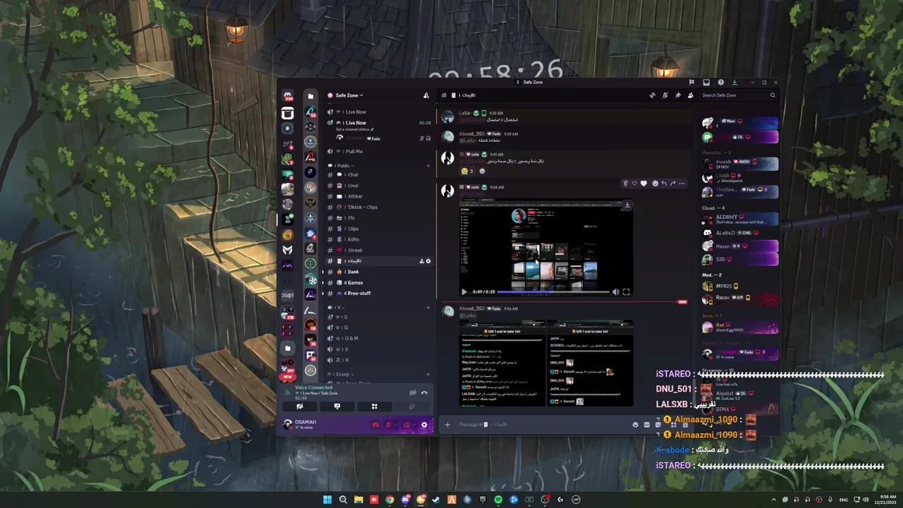
Task: Open Windows Start button on taskbar
Action: (x=327, y=500)
